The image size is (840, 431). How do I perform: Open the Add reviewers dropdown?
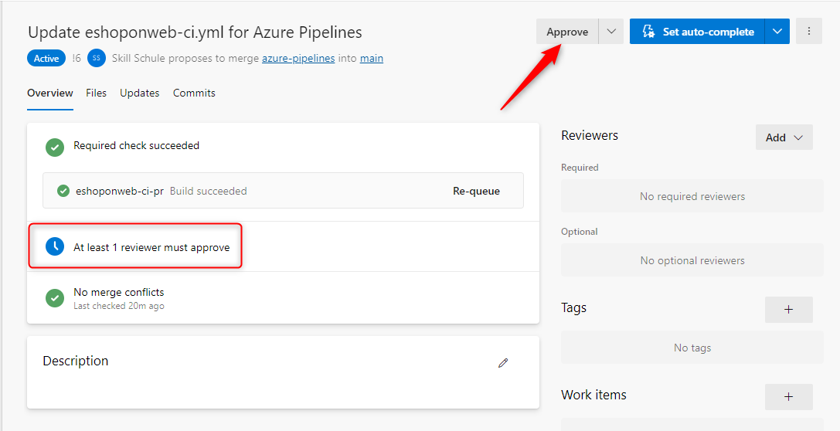pyautogui.click(x=784, y=137)
